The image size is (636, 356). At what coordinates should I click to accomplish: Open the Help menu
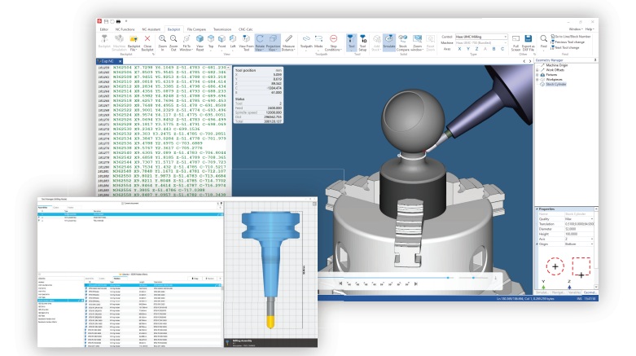[x=590, y=29]
